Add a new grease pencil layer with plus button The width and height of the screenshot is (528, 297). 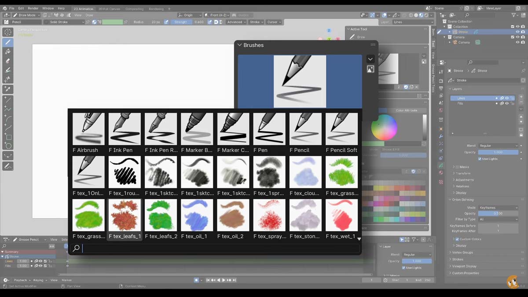pos(521,97)
